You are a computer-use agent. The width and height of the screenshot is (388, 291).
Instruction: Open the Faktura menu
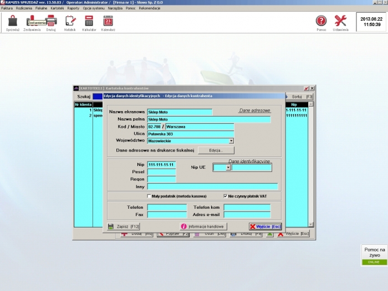click(x=7, y=8)
